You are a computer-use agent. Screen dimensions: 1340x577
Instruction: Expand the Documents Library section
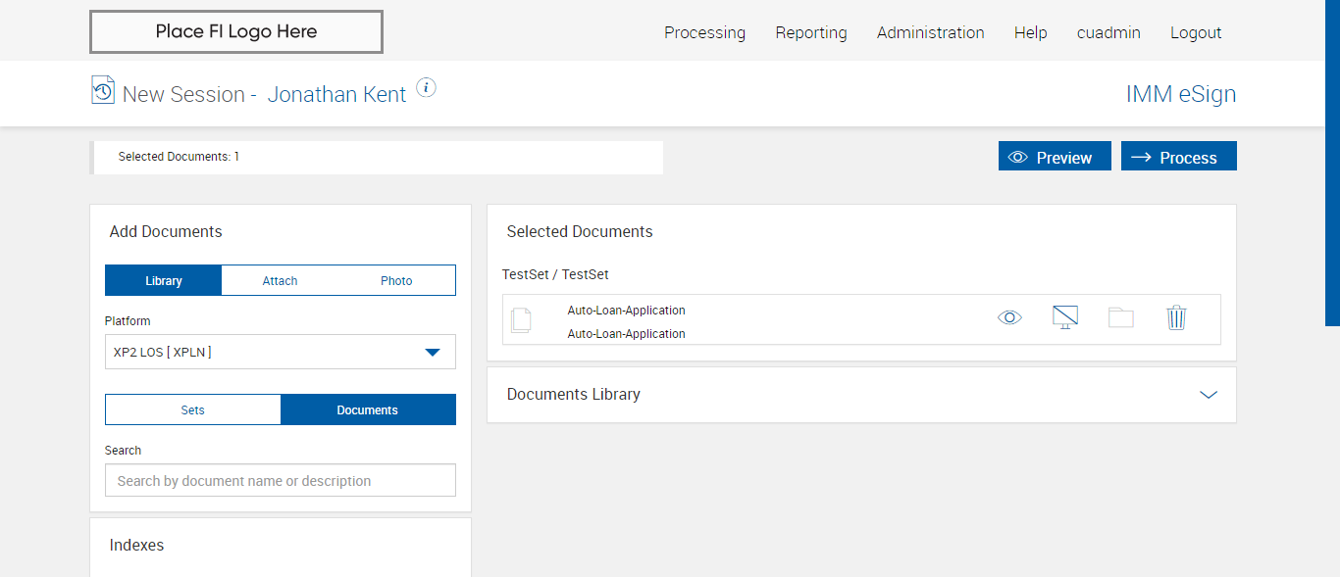click(1208, 395)
